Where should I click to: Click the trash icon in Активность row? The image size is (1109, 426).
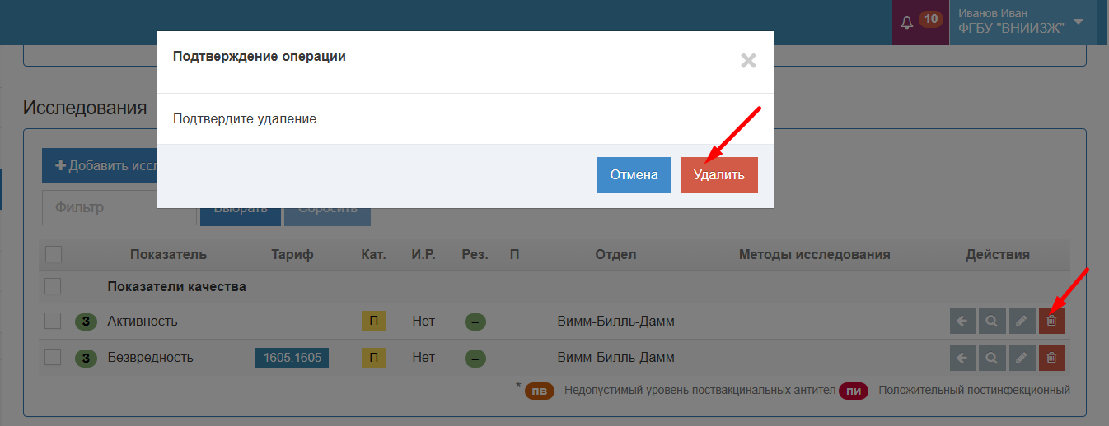[x=1051, y=321]
